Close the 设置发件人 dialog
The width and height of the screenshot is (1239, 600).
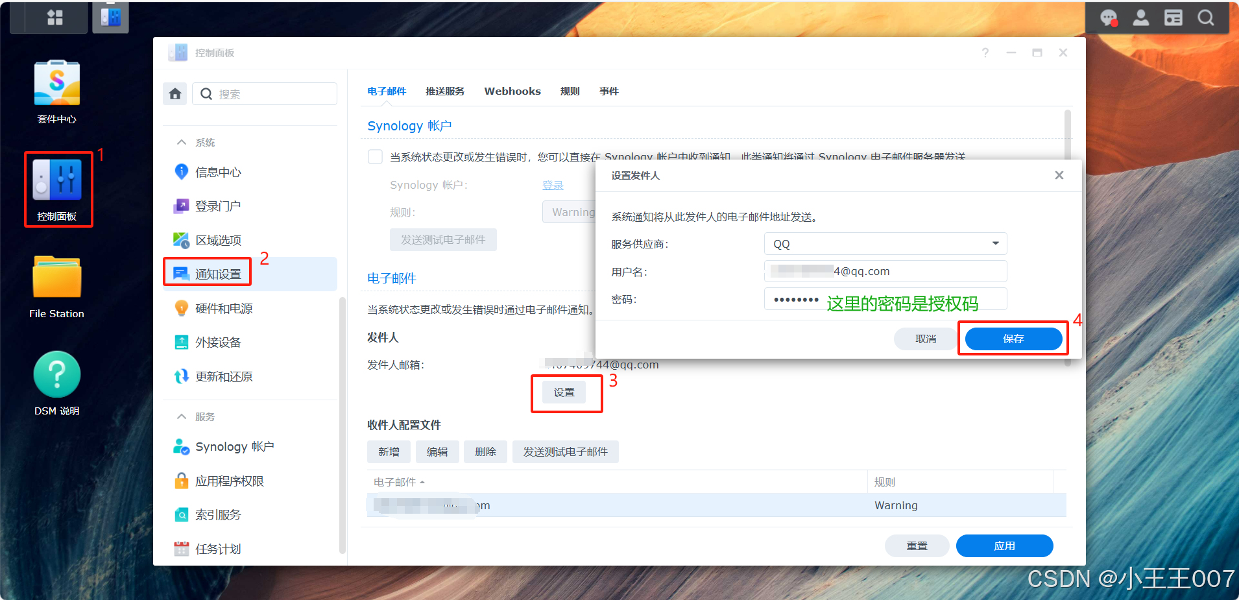click(x=1059, y=175)
